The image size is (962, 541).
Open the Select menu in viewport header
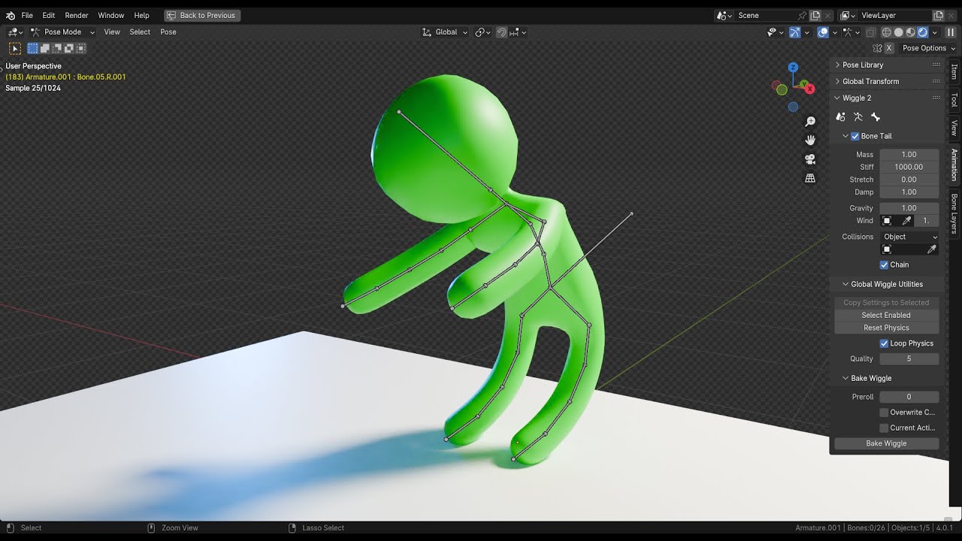pyautogui.click(x=140, y=32)
